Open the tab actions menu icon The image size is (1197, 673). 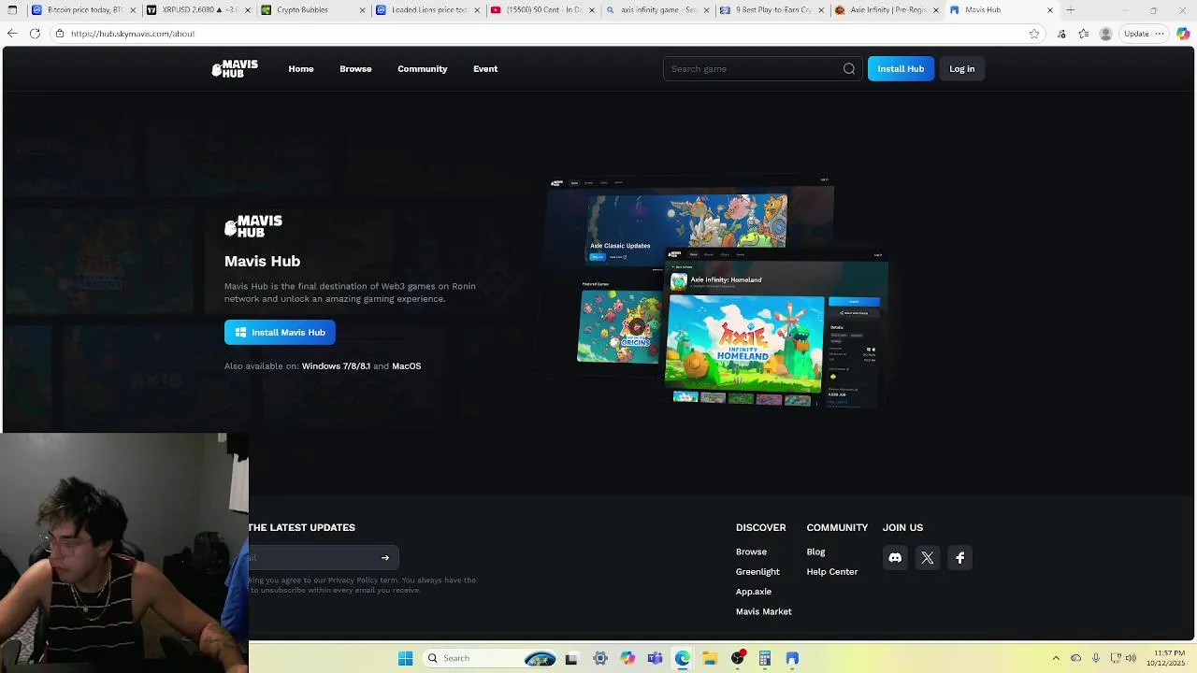12,10
